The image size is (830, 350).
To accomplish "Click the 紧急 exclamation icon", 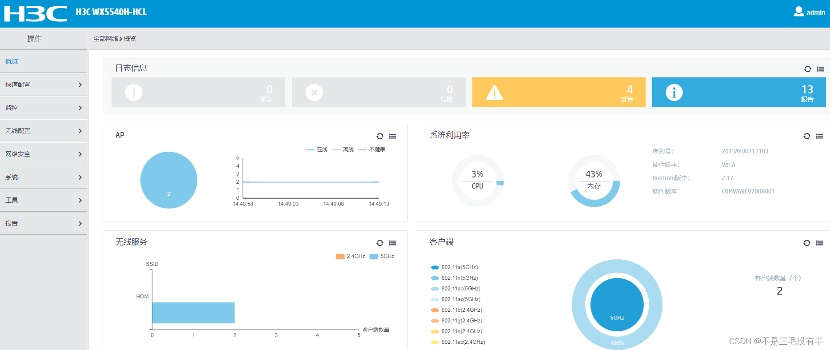I will coord(134,93).
